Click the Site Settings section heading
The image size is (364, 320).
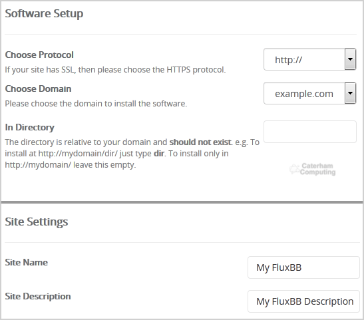coord(37,222)
